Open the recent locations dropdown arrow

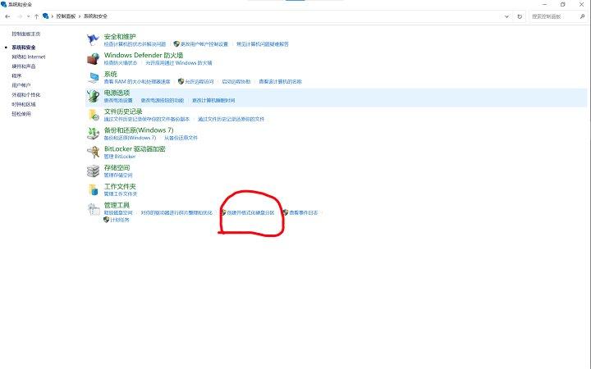[28, 16]
